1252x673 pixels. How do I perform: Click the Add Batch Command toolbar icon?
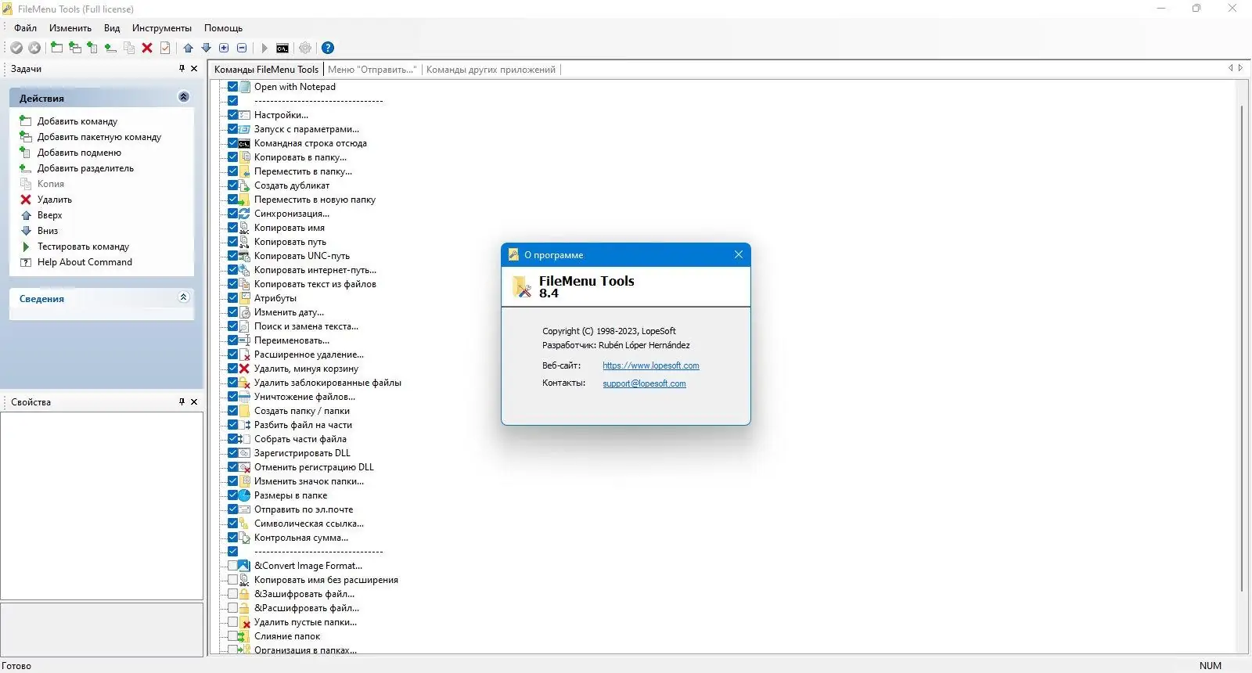click(74, 48)
